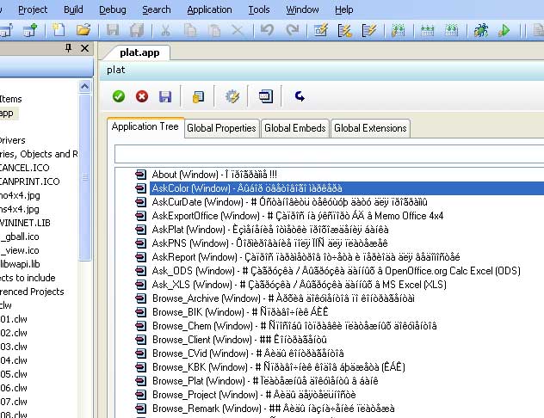This screenshot has width=544, height=418.
Task: Switch to the Global Embeds tab
Action: tap(294, 128)
